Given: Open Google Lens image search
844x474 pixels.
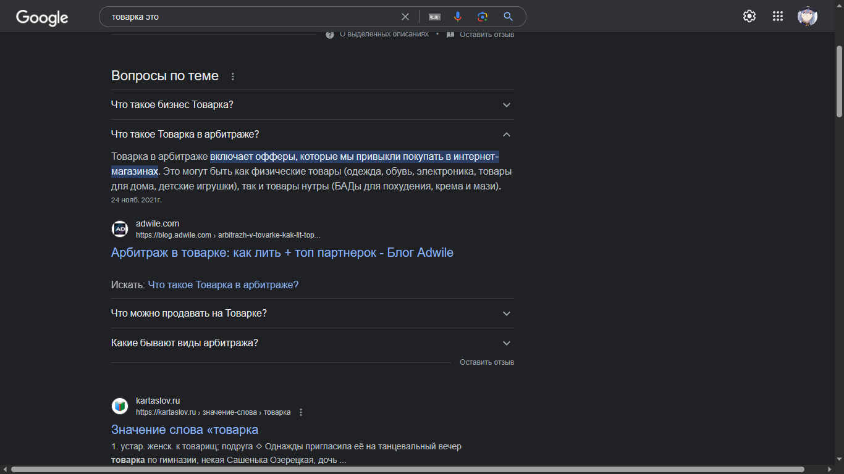Looking at the screenshot, I should (483, 17).
